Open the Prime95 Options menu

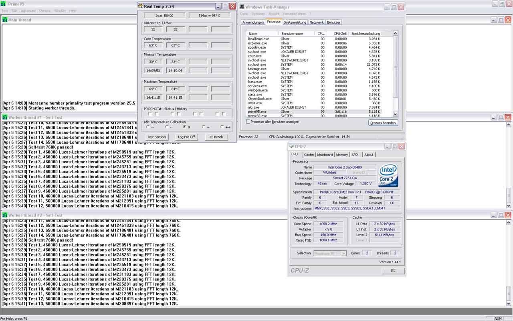(45, 11)
